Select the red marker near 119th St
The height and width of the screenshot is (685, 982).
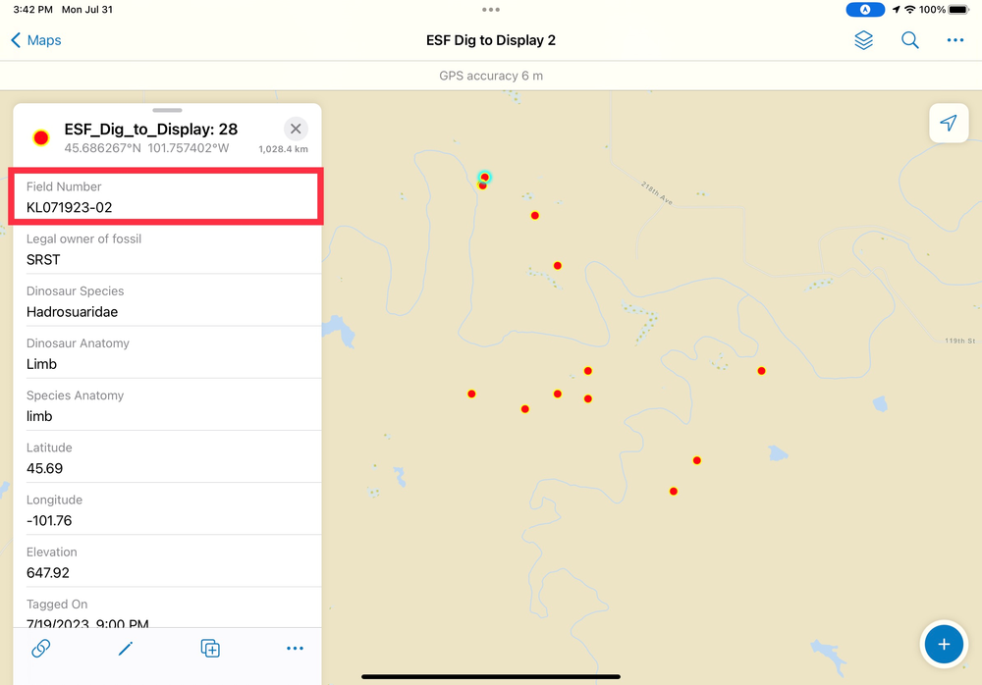tap(761, 371)
